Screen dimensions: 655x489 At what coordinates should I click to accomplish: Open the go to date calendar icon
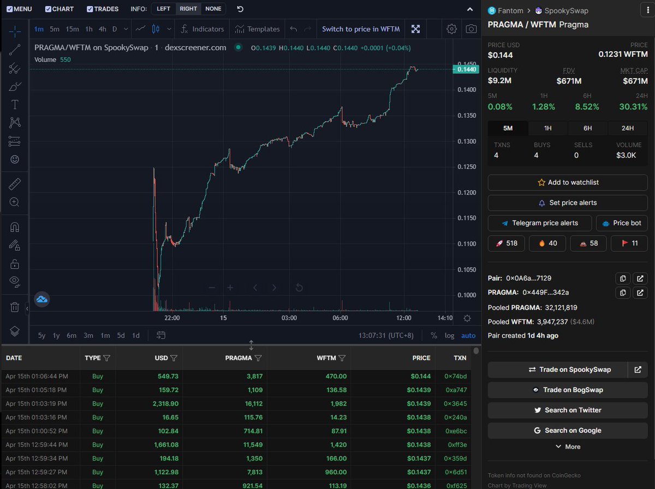coord(160,335)
